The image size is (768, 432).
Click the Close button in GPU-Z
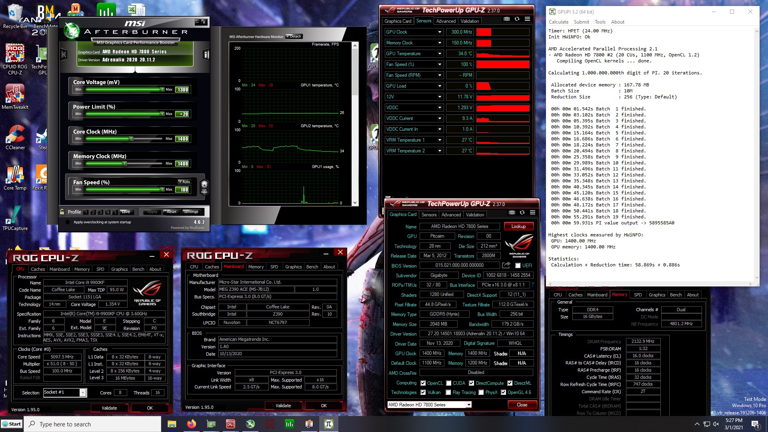pos(522,405)
